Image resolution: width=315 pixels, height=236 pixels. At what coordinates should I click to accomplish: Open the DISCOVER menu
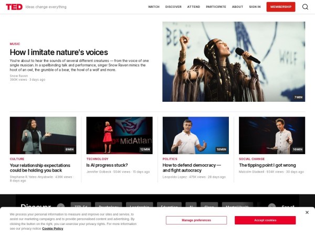(173, 7)
